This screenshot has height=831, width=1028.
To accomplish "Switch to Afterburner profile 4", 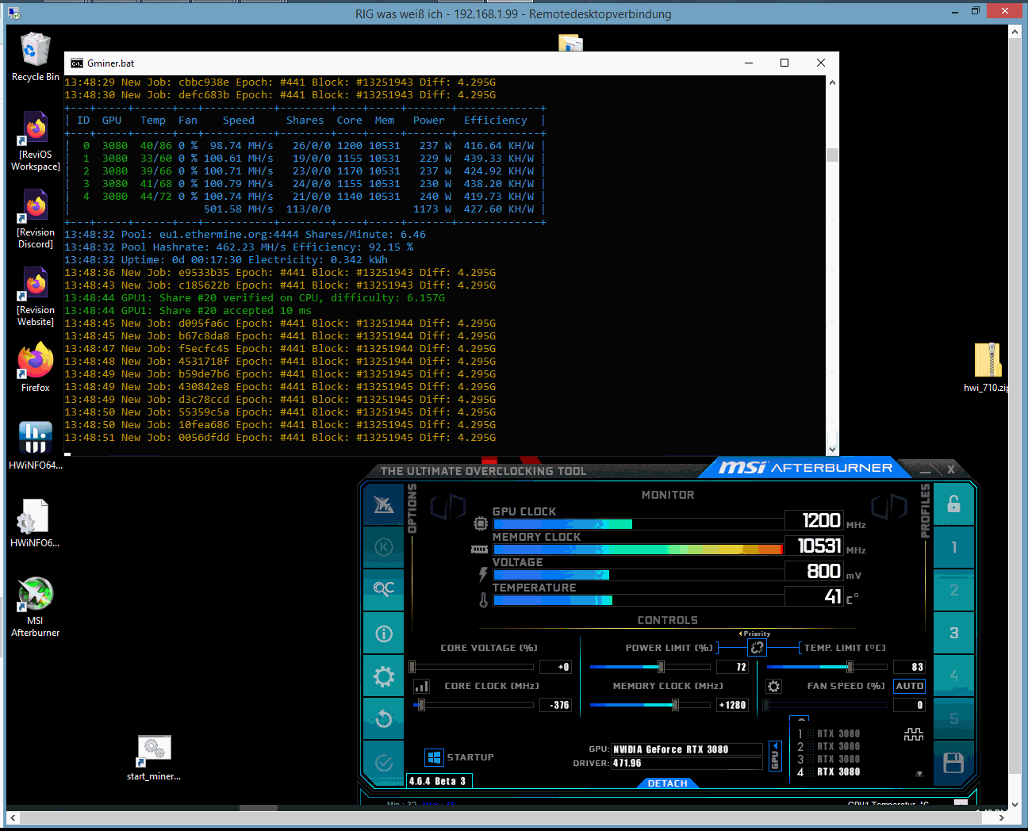I will (x=953, y=676).
